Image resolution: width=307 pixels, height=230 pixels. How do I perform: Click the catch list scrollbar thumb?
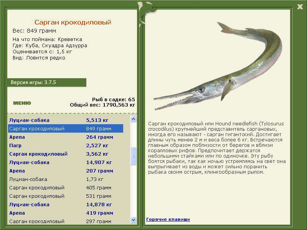[133, 156]
